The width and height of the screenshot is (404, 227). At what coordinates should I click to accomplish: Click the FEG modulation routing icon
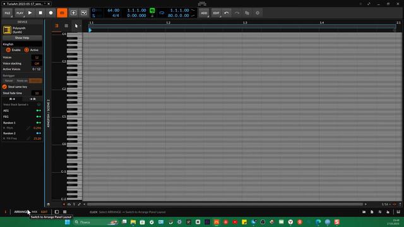[39, 117]
